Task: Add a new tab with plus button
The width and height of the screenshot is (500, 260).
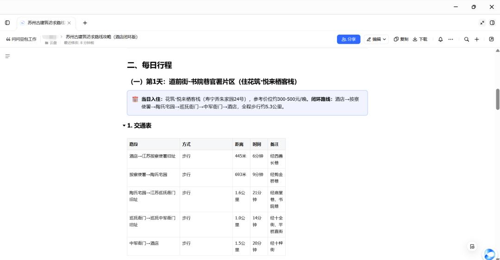Action: [x=85, y=23]
